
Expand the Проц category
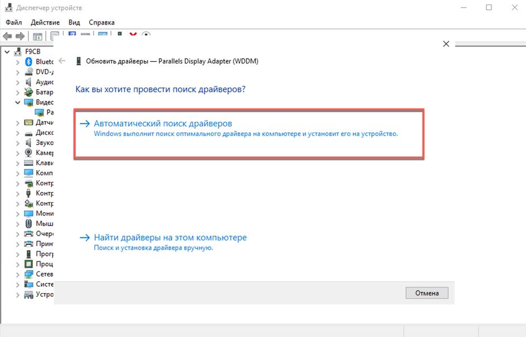(x=18, y=265)
